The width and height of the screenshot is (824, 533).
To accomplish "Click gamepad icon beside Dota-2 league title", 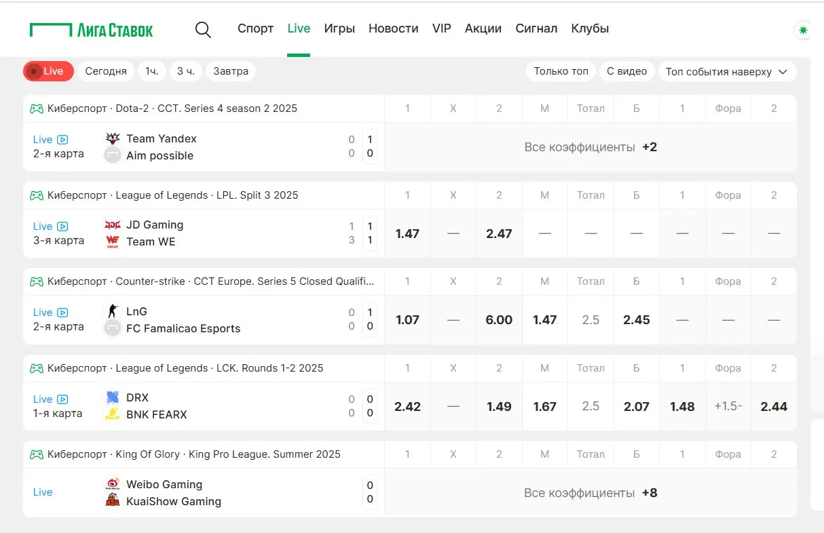I will (37, 108).
